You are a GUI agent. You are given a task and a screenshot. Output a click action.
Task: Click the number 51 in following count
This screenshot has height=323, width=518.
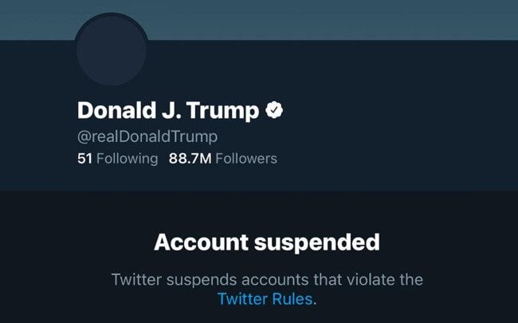pos(84,159)
